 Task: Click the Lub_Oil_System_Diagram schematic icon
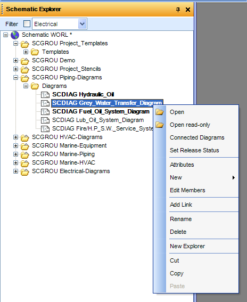[45, 120]
